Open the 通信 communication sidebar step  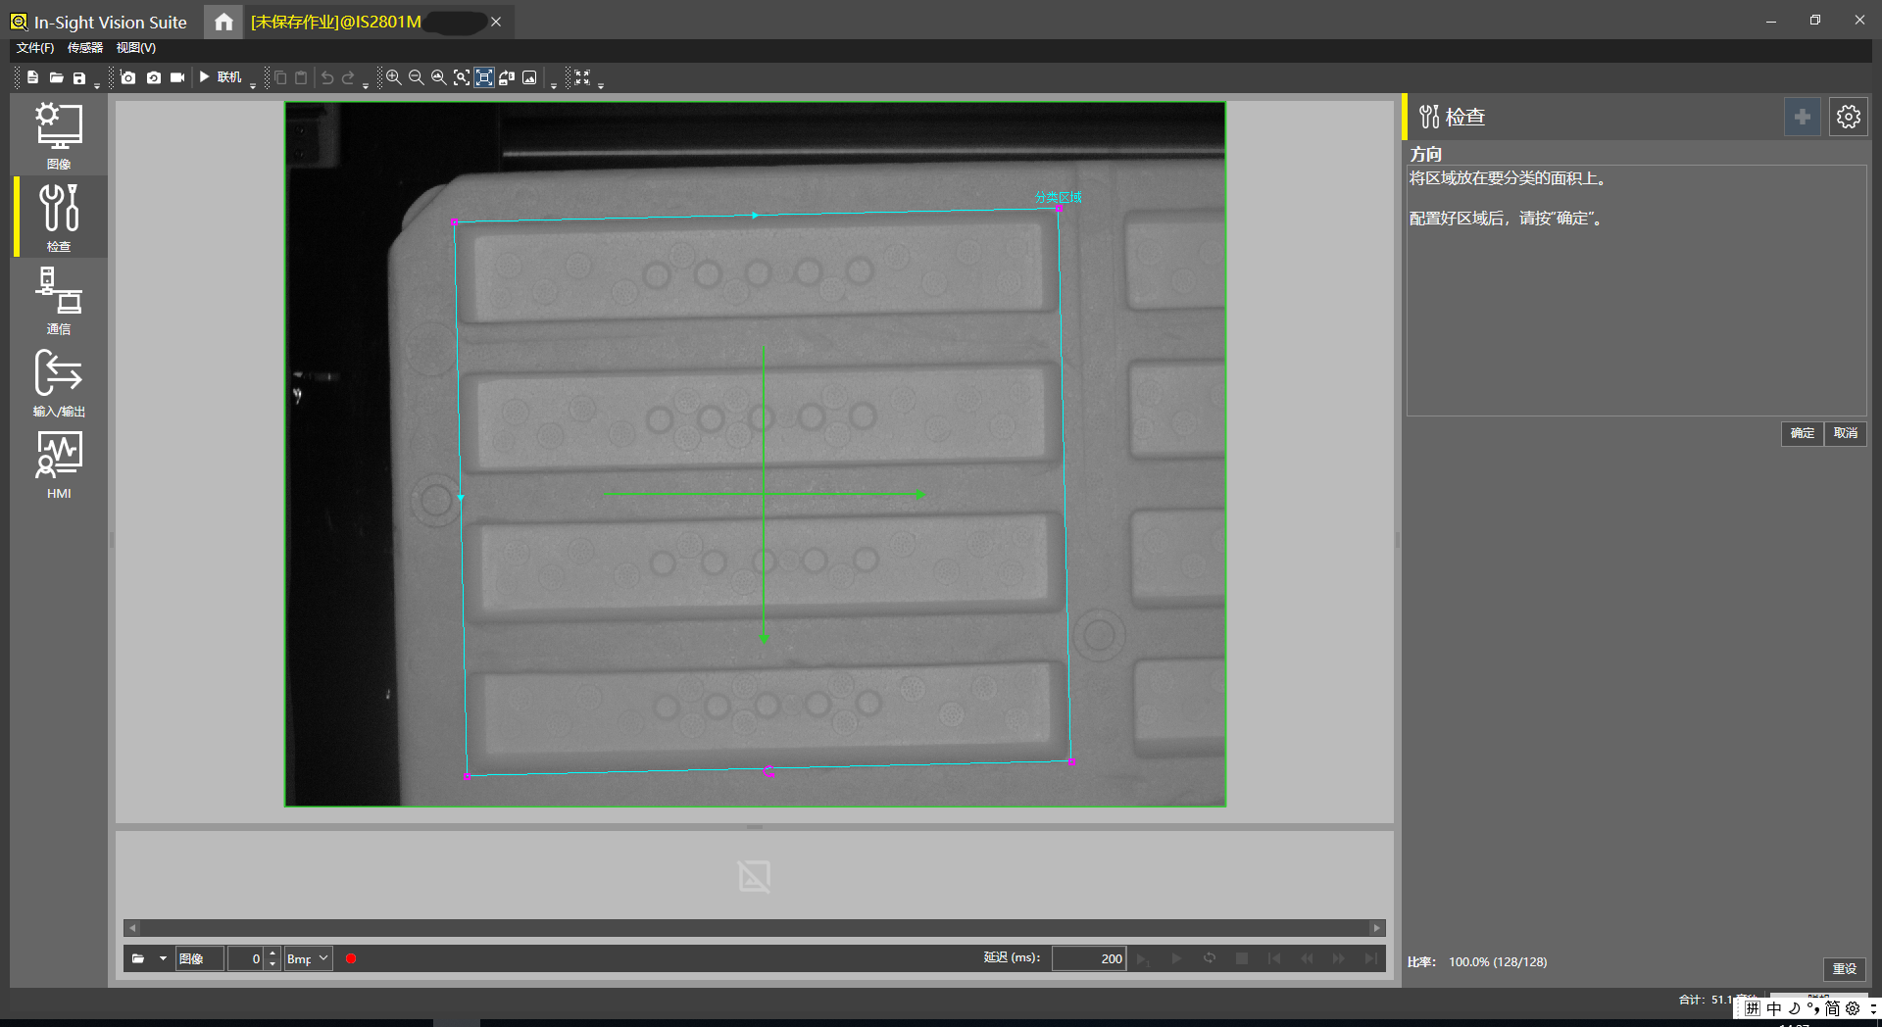[59, 300]
